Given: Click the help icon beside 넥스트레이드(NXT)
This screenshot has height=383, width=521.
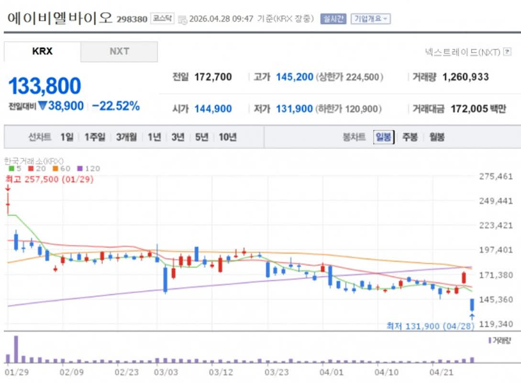Looking at the screenshot, I should [x=507, y=52].
